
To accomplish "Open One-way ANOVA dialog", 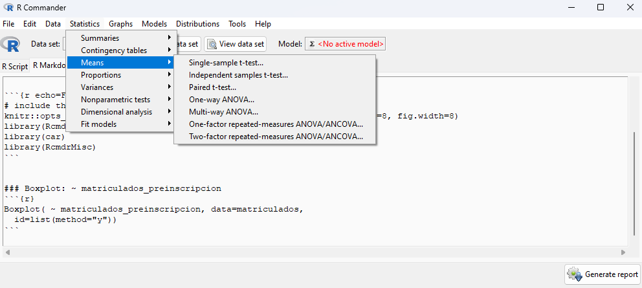I will tap(221, 100).
